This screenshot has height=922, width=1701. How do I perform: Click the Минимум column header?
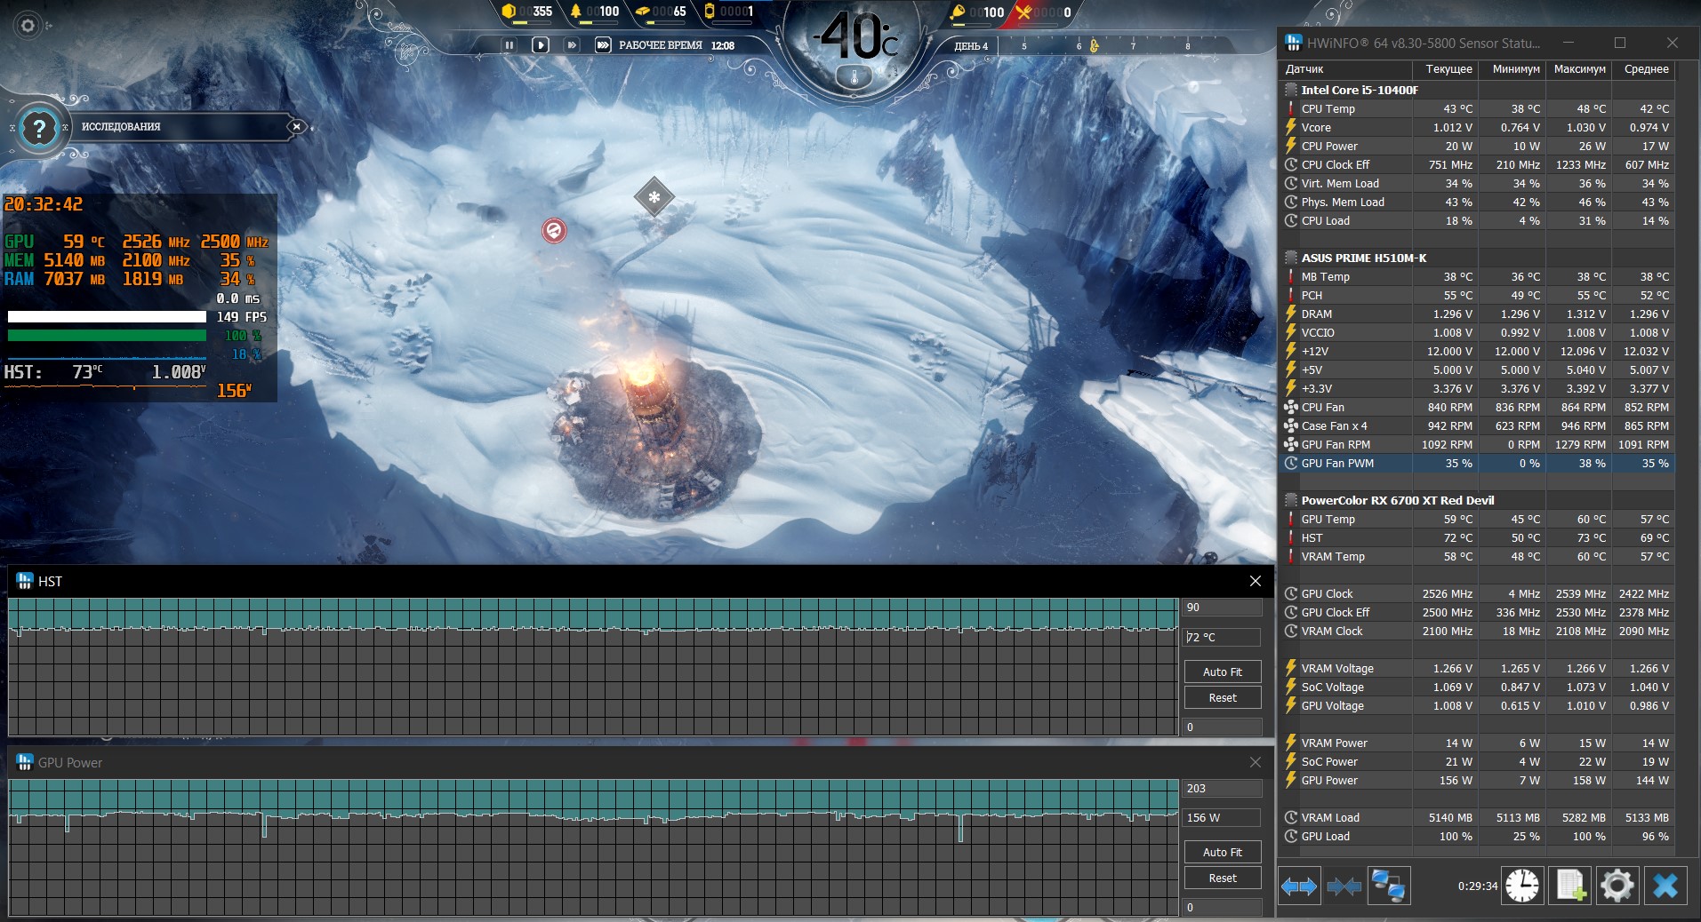pyautogui.click(x=1512, y=69)
